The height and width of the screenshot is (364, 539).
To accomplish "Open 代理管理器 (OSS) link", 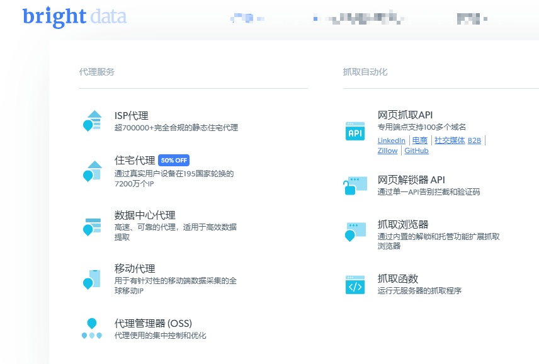I will (x=153, y=324).
